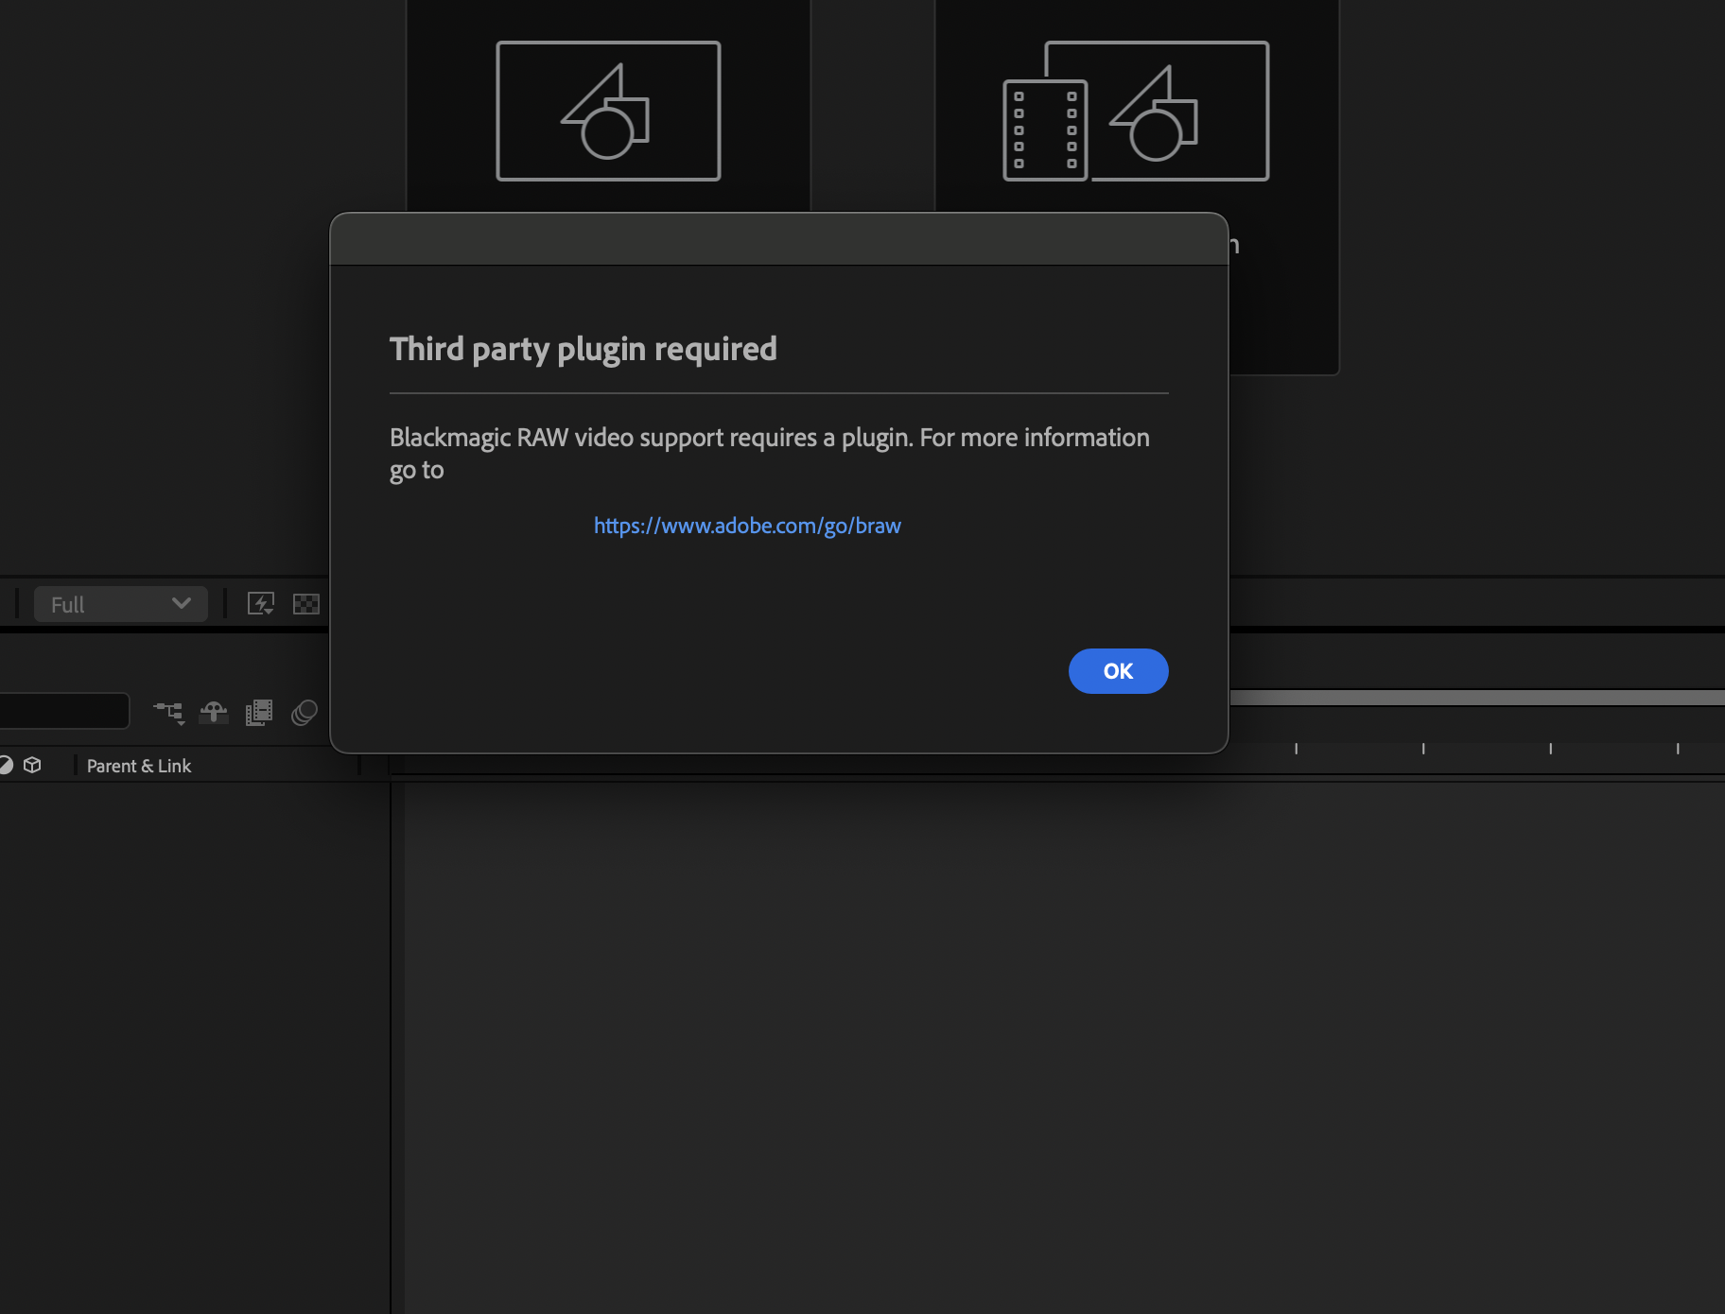
Task: Enable Motion Blur with the circles icon
Action: point(304,714)
